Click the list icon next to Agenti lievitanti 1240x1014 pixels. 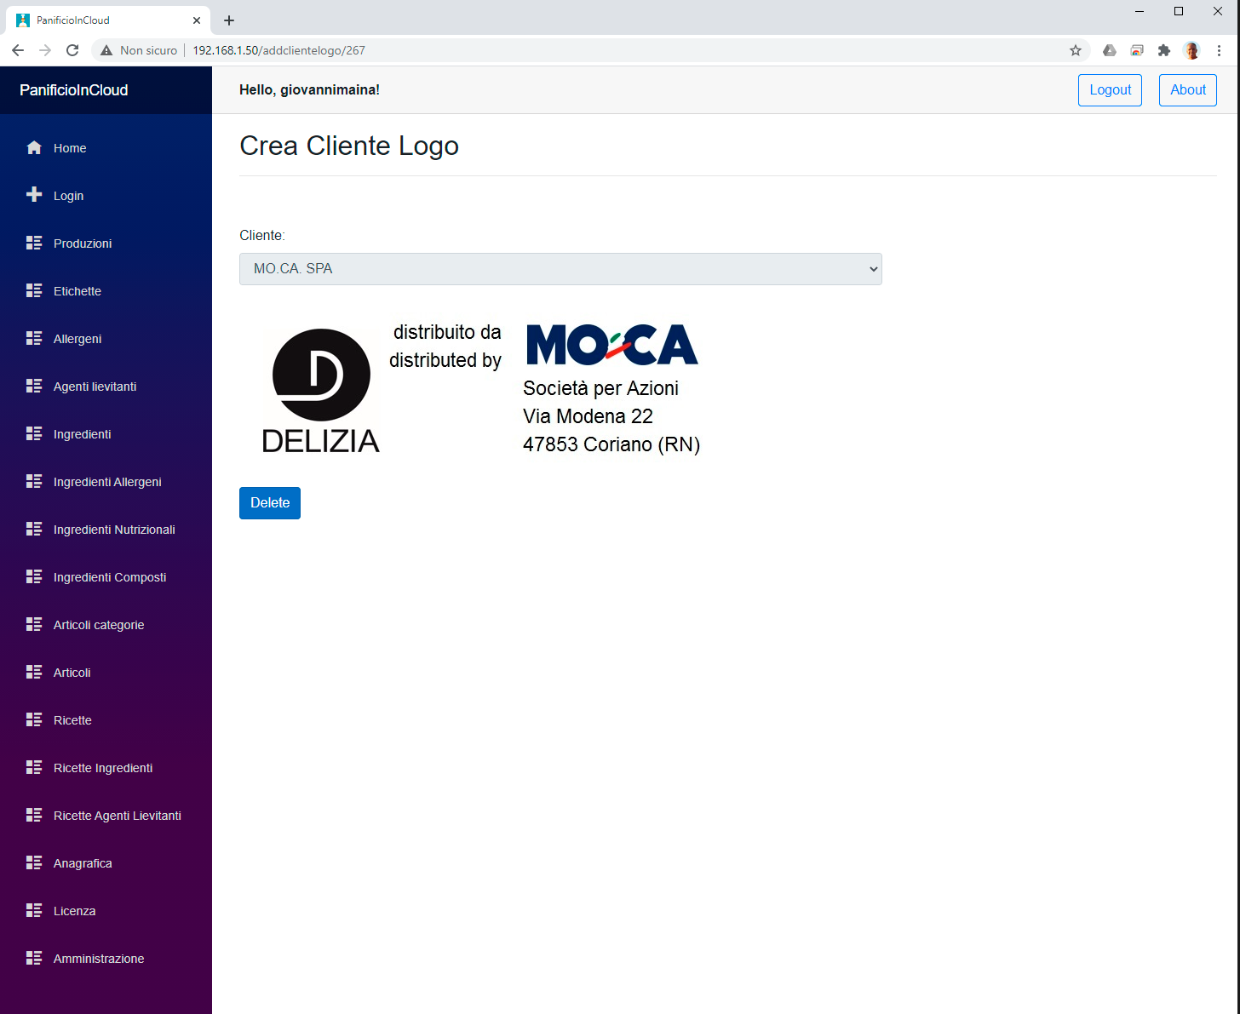point(34,386)
